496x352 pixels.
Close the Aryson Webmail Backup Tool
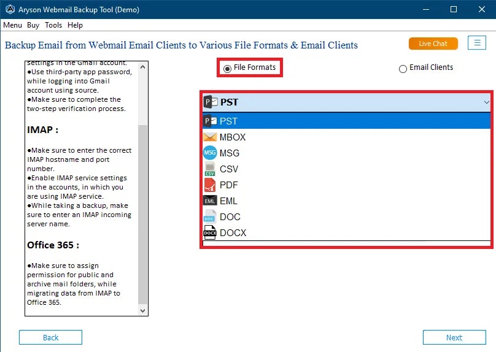(x=481, y=9)
